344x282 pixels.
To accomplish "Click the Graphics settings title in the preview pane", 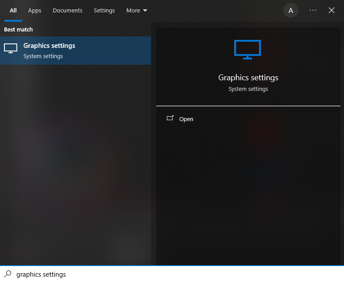I will coord(248,78).
